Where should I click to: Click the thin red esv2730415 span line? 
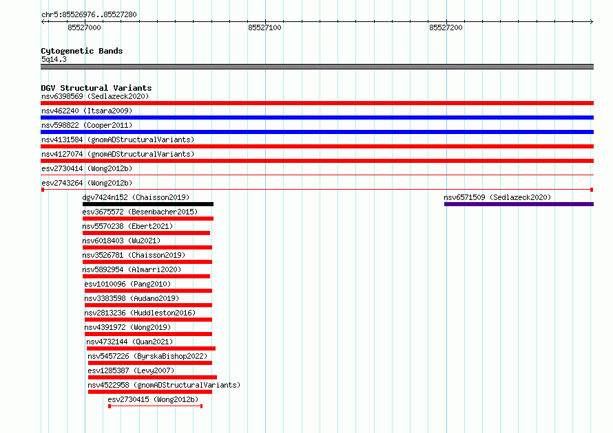155,406
